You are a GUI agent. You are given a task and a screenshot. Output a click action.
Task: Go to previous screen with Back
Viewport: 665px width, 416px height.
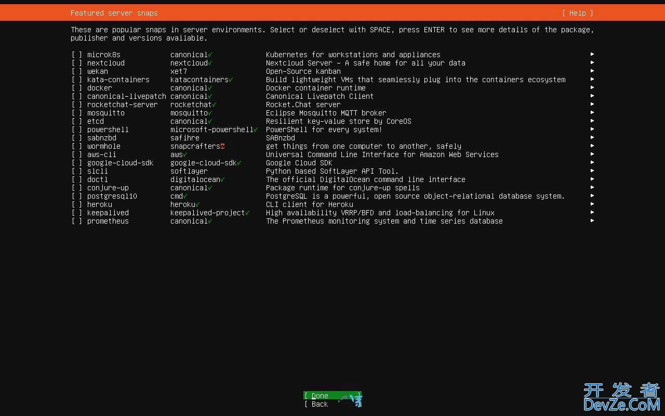pyautogui.click(x=332, y=404)
